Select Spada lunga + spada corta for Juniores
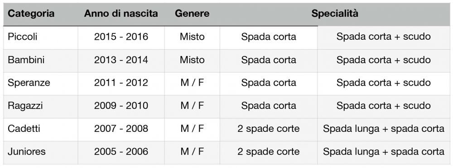453x168 pixels. (384, 152)
